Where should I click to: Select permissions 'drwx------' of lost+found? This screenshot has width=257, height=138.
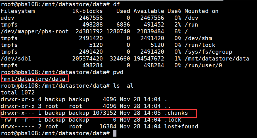(x=18, y=126)
